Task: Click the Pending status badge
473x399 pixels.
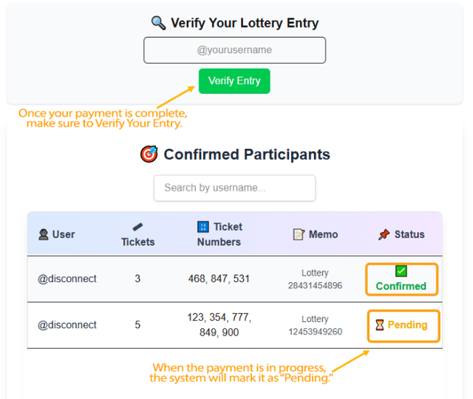Action: tap(404, 325)
